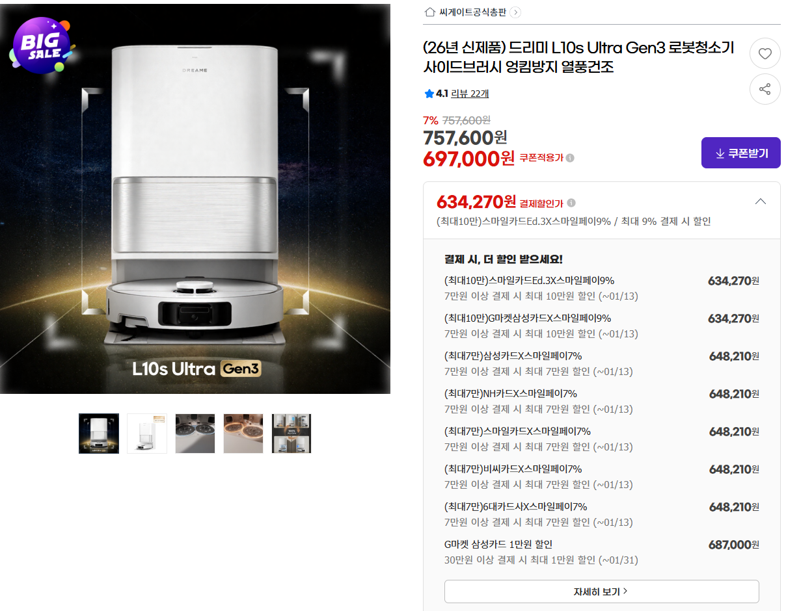The image size is (786, 611).
Task: Expand details with 자세히 보기 button
Action: click(x=602, y=591)
